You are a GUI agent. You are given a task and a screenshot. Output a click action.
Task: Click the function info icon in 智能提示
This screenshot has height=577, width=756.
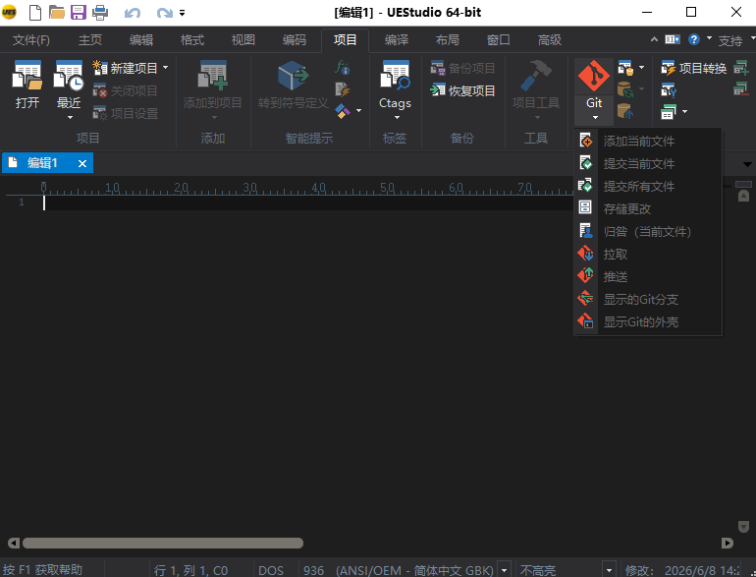pos(343,68)
